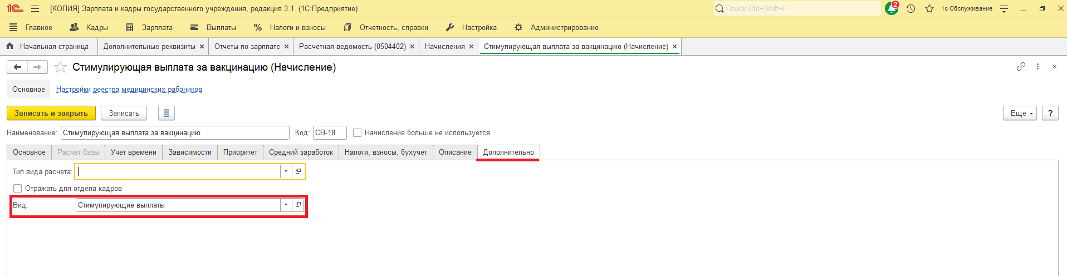Open the history clock icon
Image resolution: width=1067 pixels, height=276 pixels.
tap(911, 9)
